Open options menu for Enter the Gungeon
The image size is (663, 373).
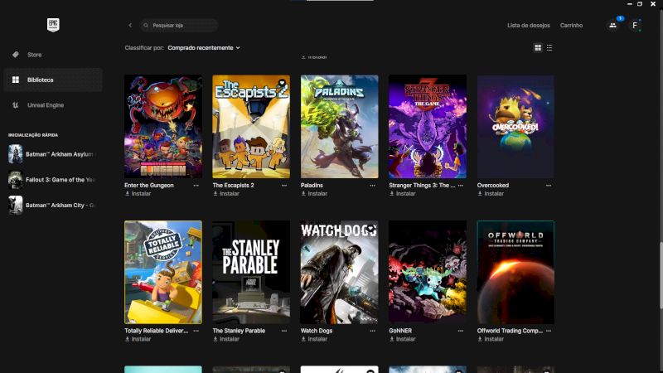(196, 186)
